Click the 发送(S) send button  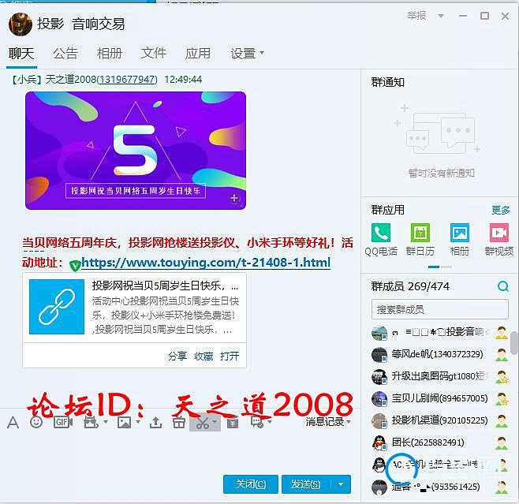click(x=306, y=484)
